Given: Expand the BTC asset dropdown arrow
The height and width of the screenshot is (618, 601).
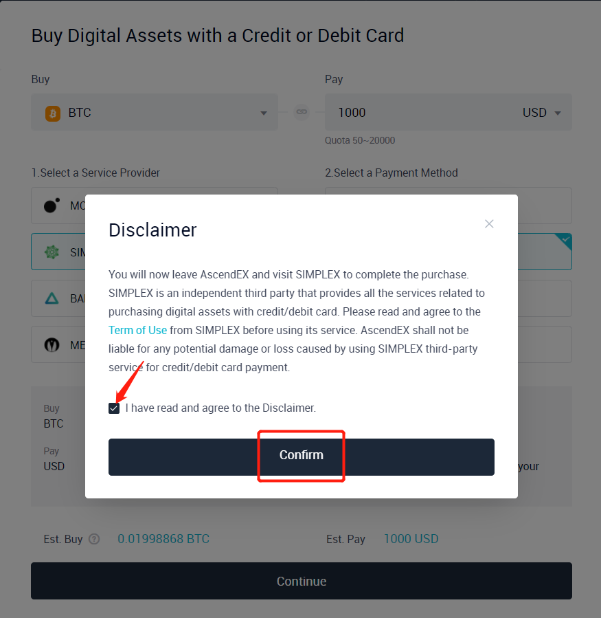Looking at the screenshot, I should (x=264, y=113).
